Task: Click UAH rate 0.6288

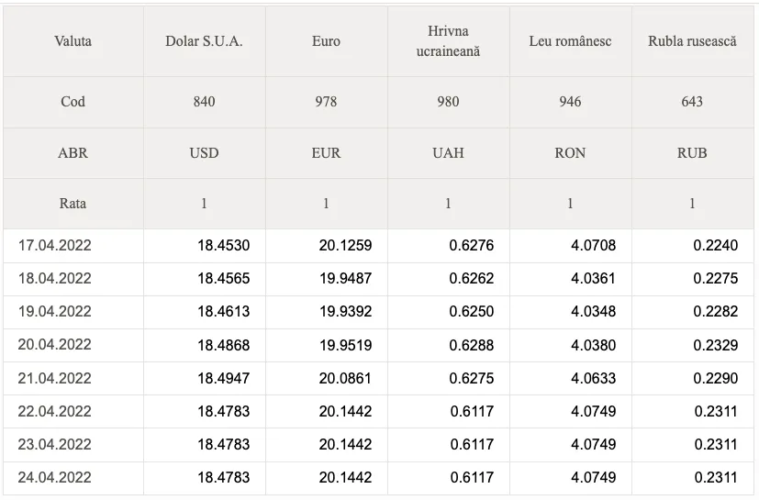Action: tap(472, 345)
